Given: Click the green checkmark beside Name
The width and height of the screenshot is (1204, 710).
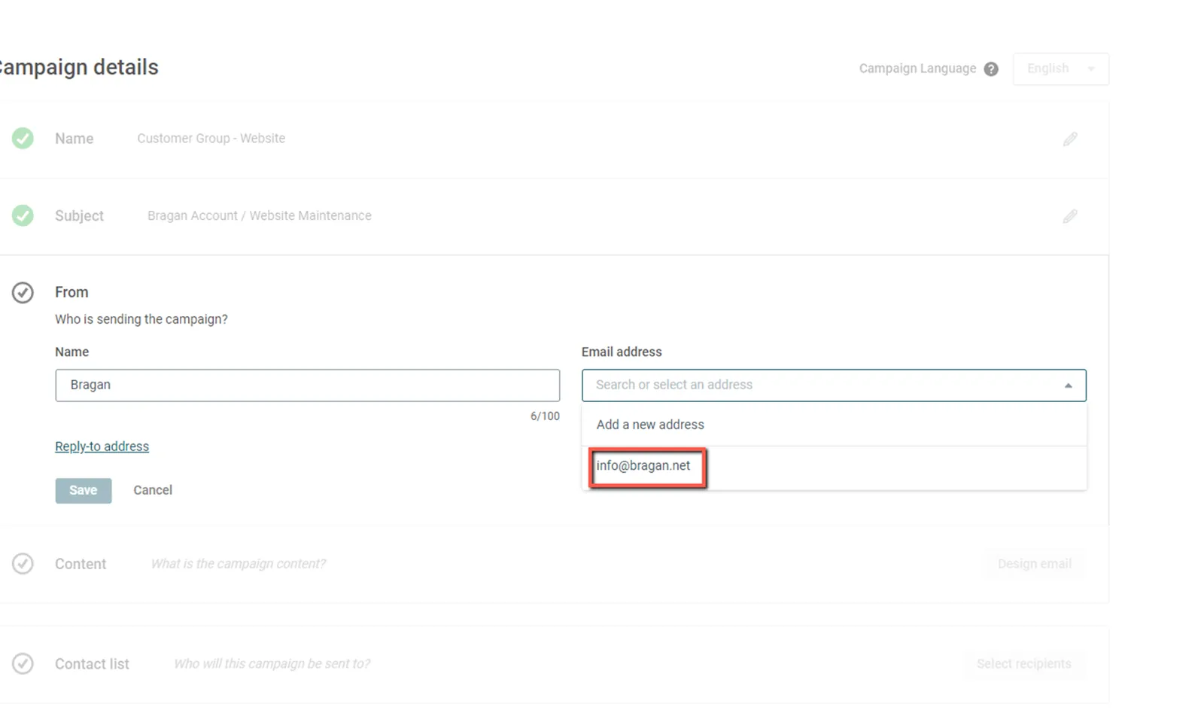Looking at the screenshot, I should point(23,139).
